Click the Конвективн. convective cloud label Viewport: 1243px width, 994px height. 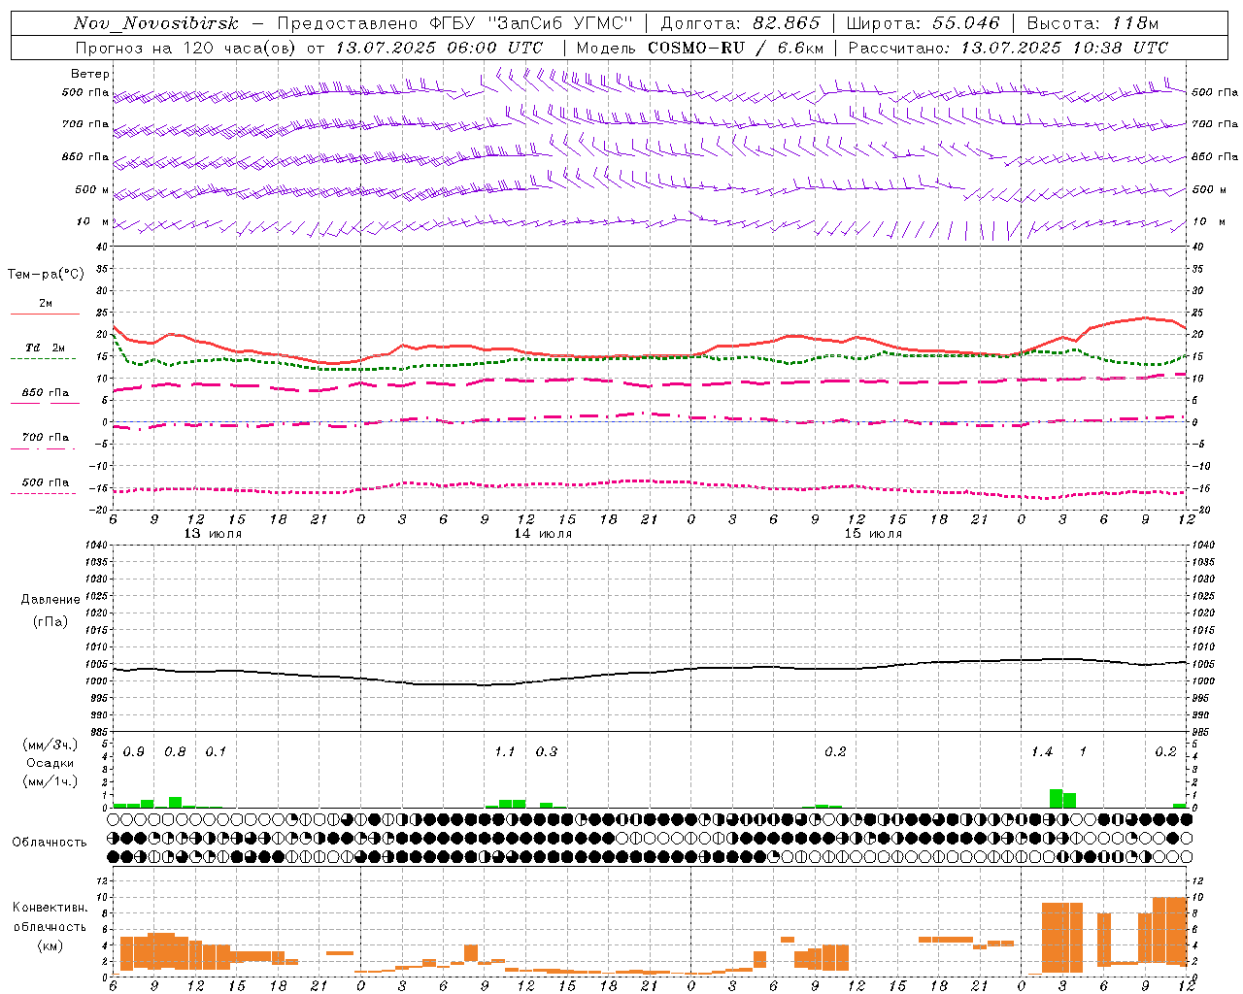pos(50,908)
